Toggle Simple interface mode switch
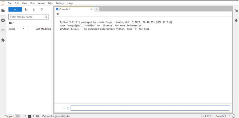This screenshot has height=118, width=239. click(x=17, y=116)
